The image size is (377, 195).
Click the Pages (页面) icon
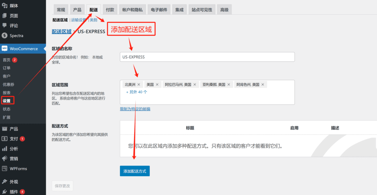pyautogui.click(x=4, y=15)
